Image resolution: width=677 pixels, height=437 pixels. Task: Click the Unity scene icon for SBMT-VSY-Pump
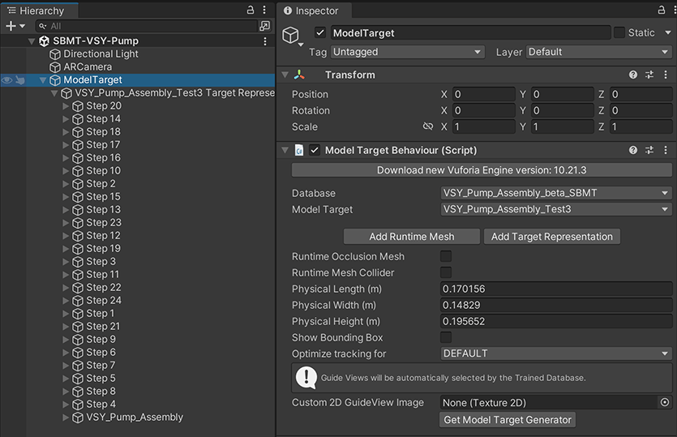(44, 41)
